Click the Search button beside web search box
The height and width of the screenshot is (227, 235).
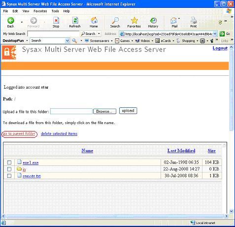pos(89,33)
